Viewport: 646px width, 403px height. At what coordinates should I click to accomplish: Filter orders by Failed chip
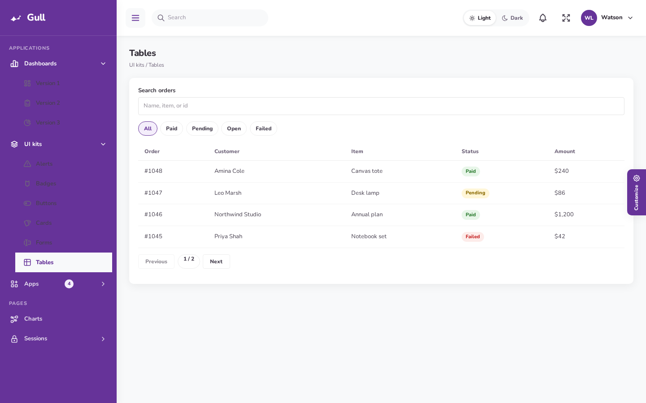[263, 129]
